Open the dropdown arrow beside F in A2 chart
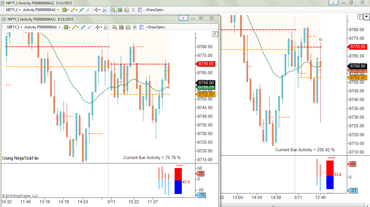 [366, 17]
